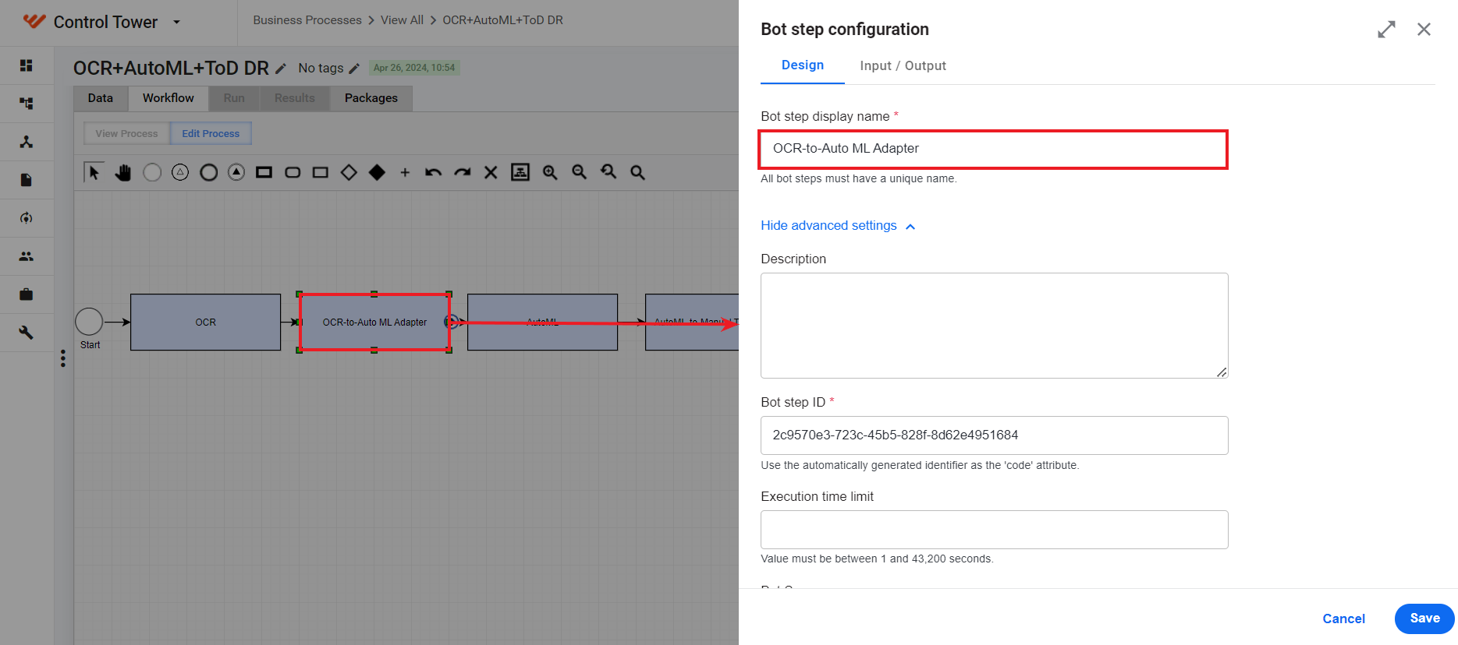The width and height of the screenshot is (1458, 645).
Task: Edit tags with the pencil next to No tags
Action: pyautogui.click(x=354, y=69)
